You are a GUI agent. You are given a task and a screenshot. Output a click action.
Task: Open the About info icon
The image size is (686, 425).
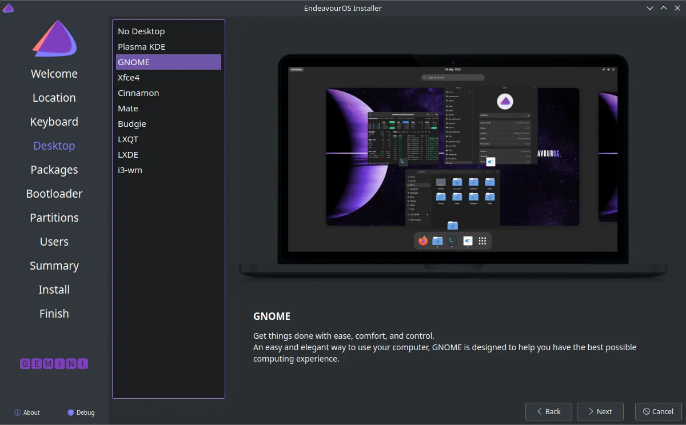tap(18, 412)
